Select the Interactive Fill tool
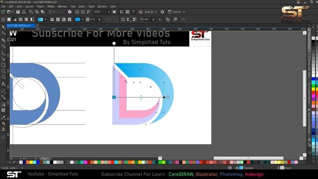 click(x=3, y=123)
